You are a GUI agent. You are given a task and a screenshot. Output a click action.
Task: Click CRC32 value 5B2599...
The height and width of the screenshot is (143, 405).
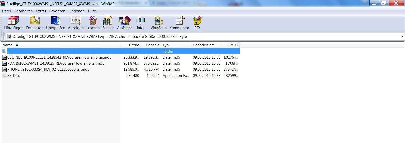(231, 76)
